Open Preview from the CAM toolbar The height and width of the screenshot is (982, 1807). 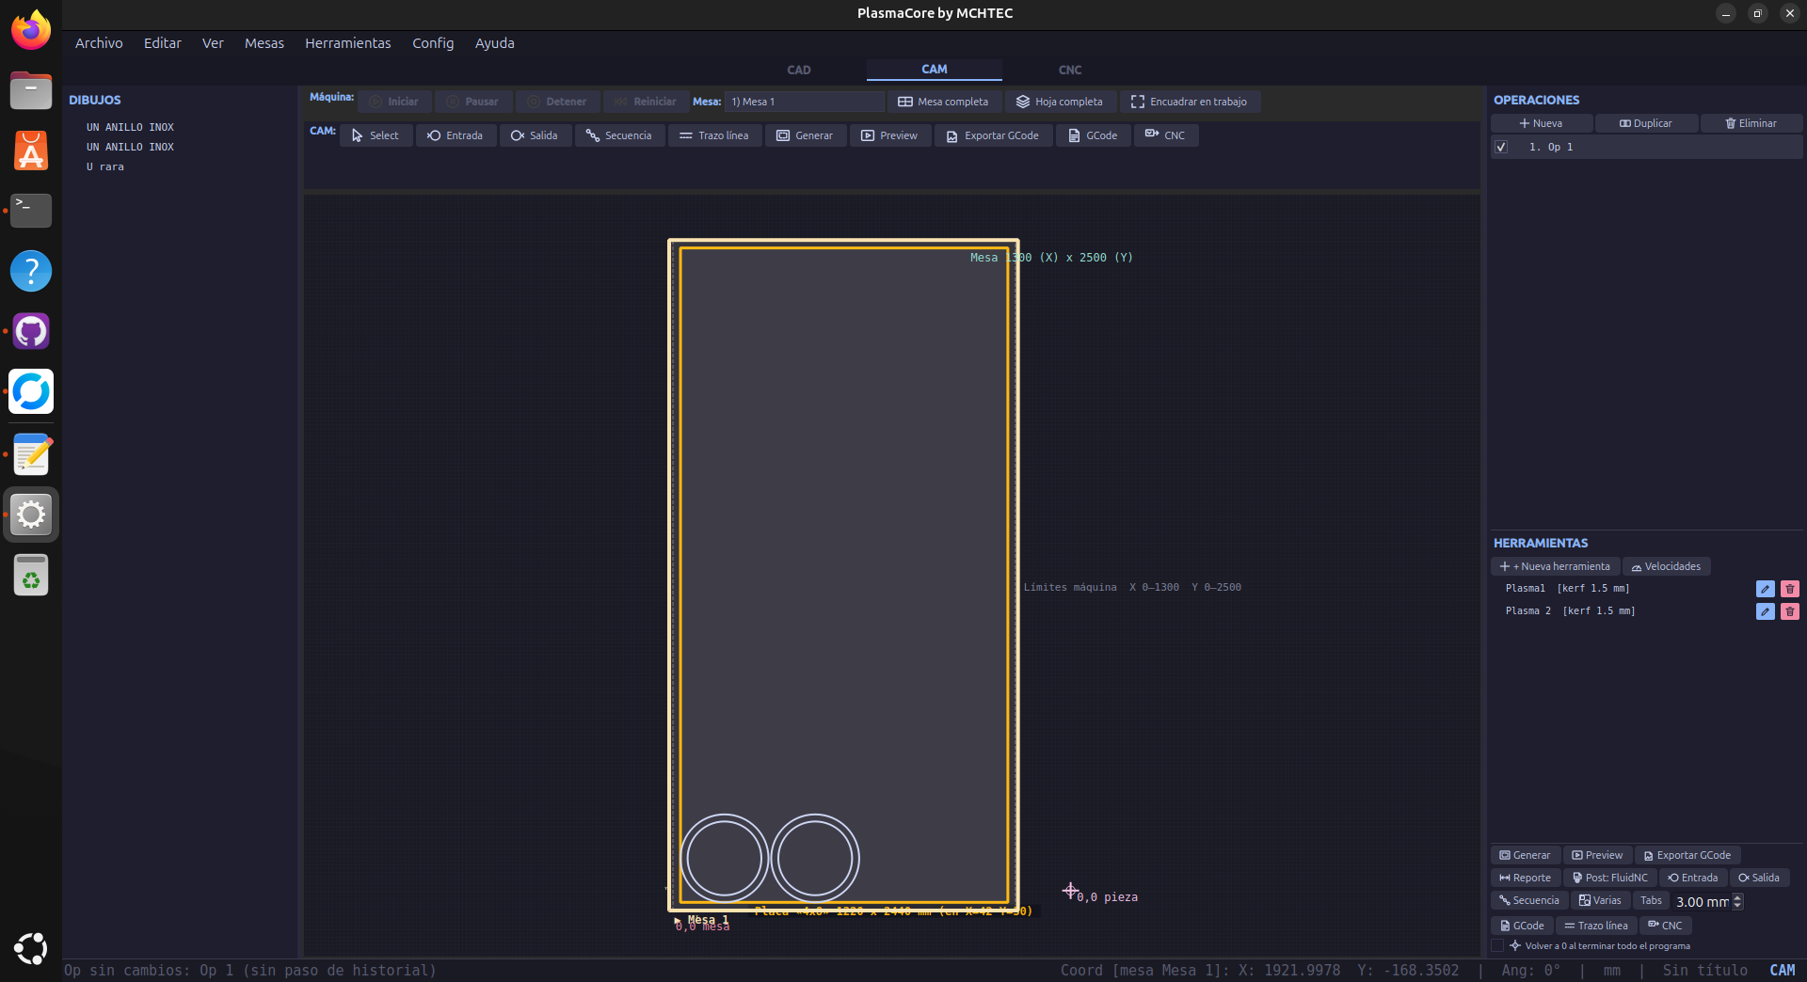tap(890, 135)
